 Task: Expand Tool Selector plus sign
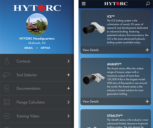(x=69, y=75)
